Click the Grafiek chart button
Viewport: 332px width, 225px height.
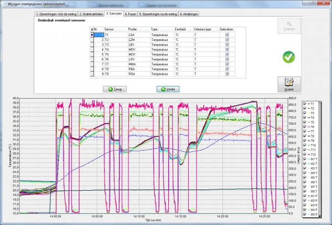[289, 85]
